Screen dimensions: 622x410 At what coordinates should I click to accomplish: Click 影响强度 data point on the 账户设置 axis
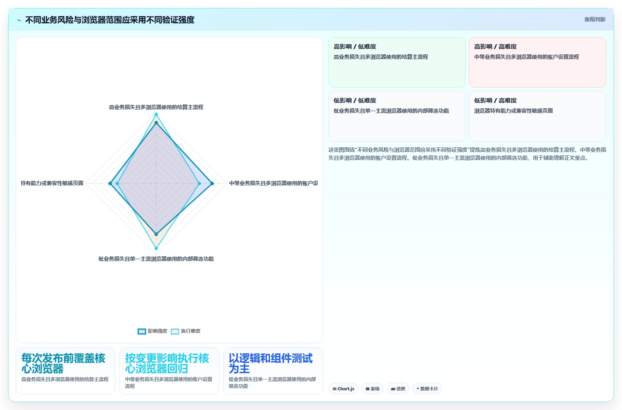(x=212, y=183)
